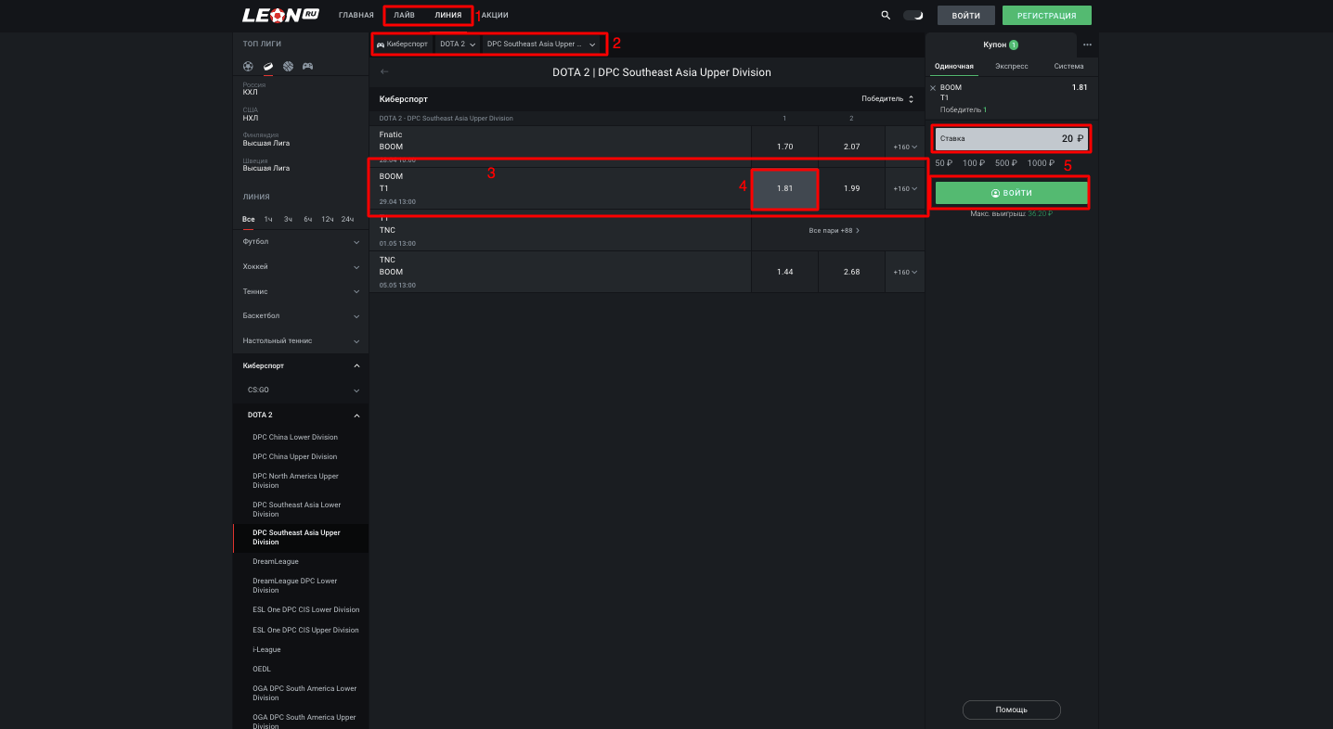Expand +160 markets for BOOM vs T1
The width and height of the screenshot is (1333, 729).
905,188
